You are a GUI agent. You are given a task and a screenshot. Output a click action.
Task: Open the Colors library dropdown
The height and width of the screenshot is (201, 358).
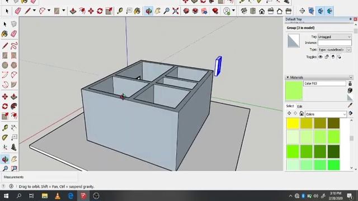click(x=326, y=114)
